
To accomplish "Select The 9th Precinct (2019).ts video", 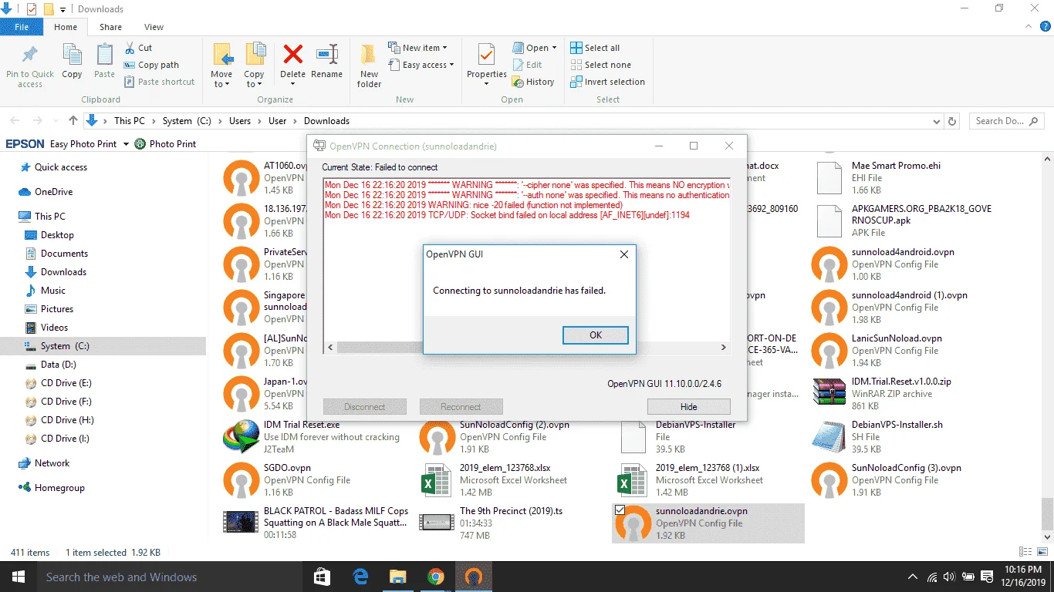I will 513,523.
